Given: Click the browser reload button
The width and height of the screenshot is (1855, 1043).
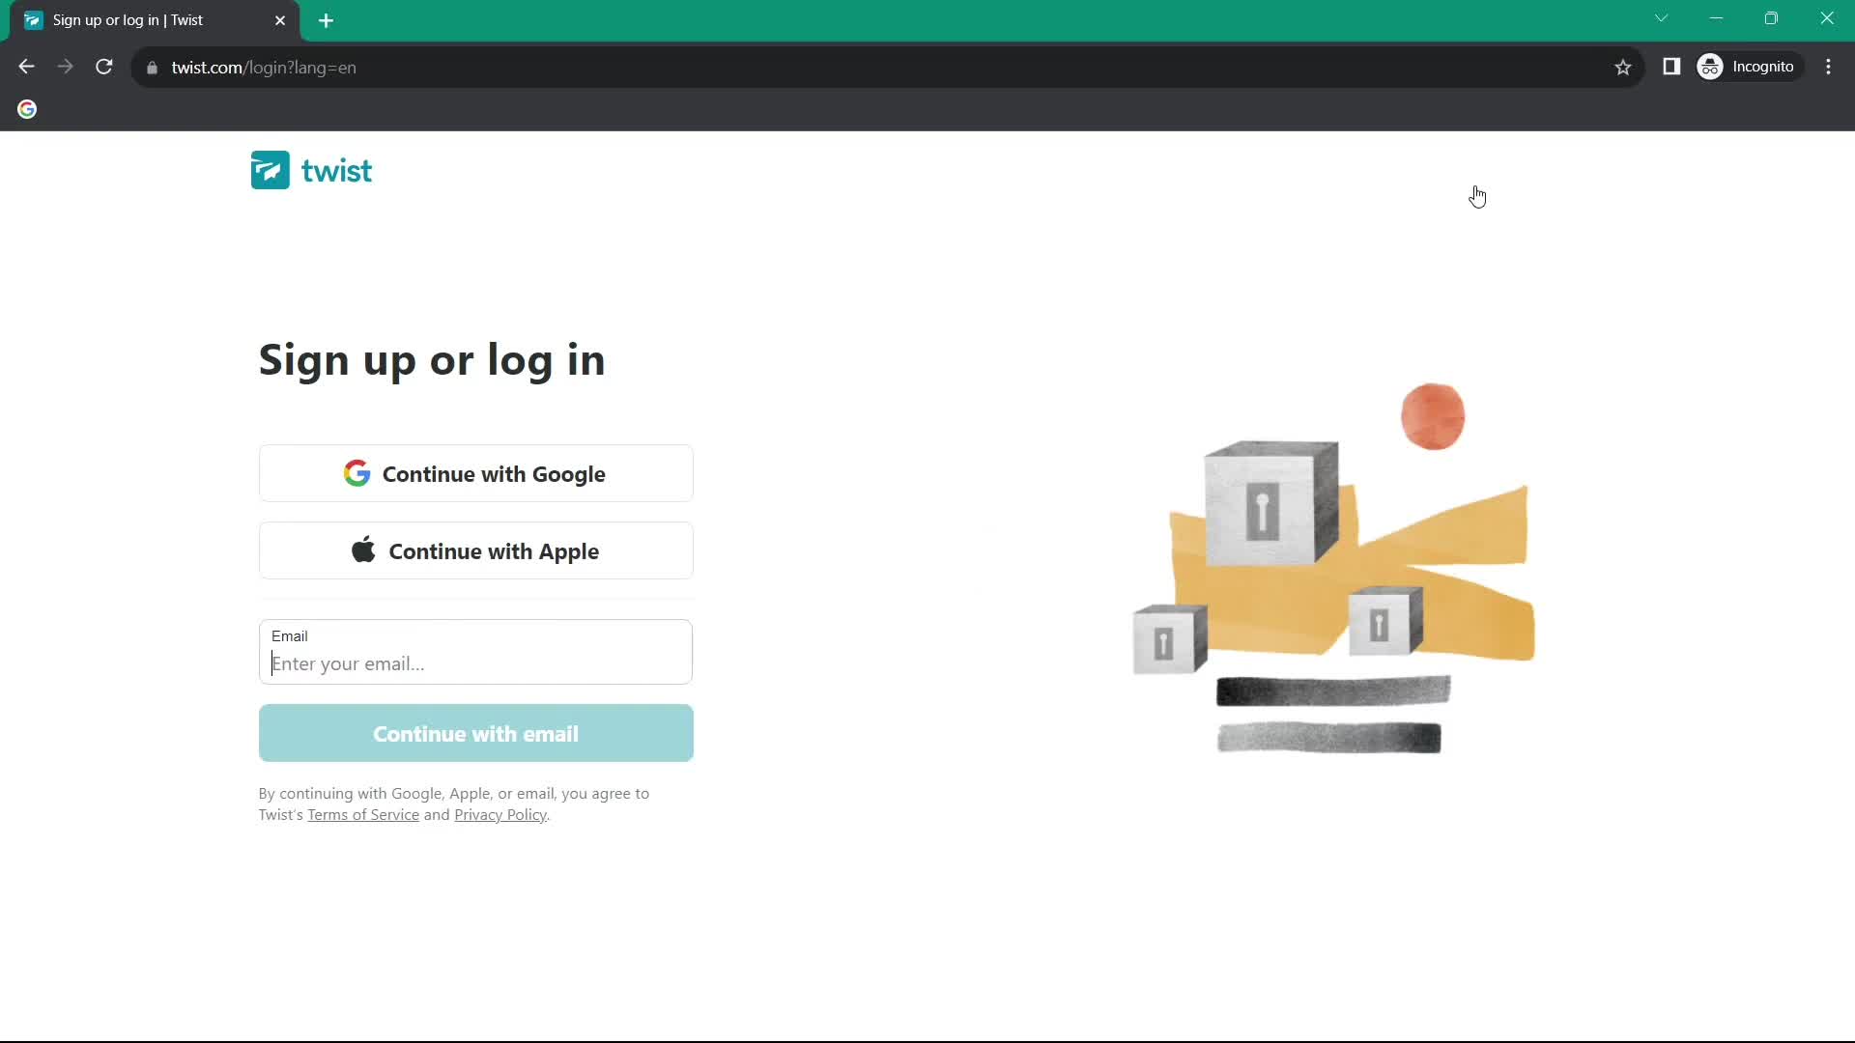Looking at the screenshot, I should (x=105, y=68).
